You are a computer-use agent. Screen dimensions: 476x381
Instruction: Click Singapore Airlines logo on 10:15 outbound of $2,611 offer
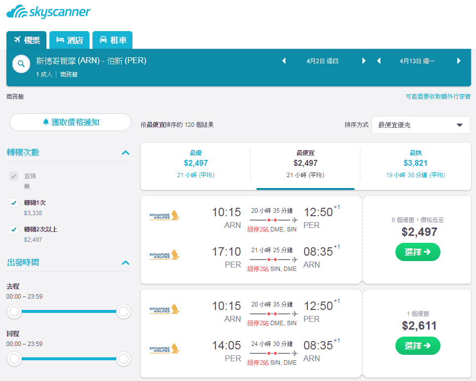tap(164, 309)
